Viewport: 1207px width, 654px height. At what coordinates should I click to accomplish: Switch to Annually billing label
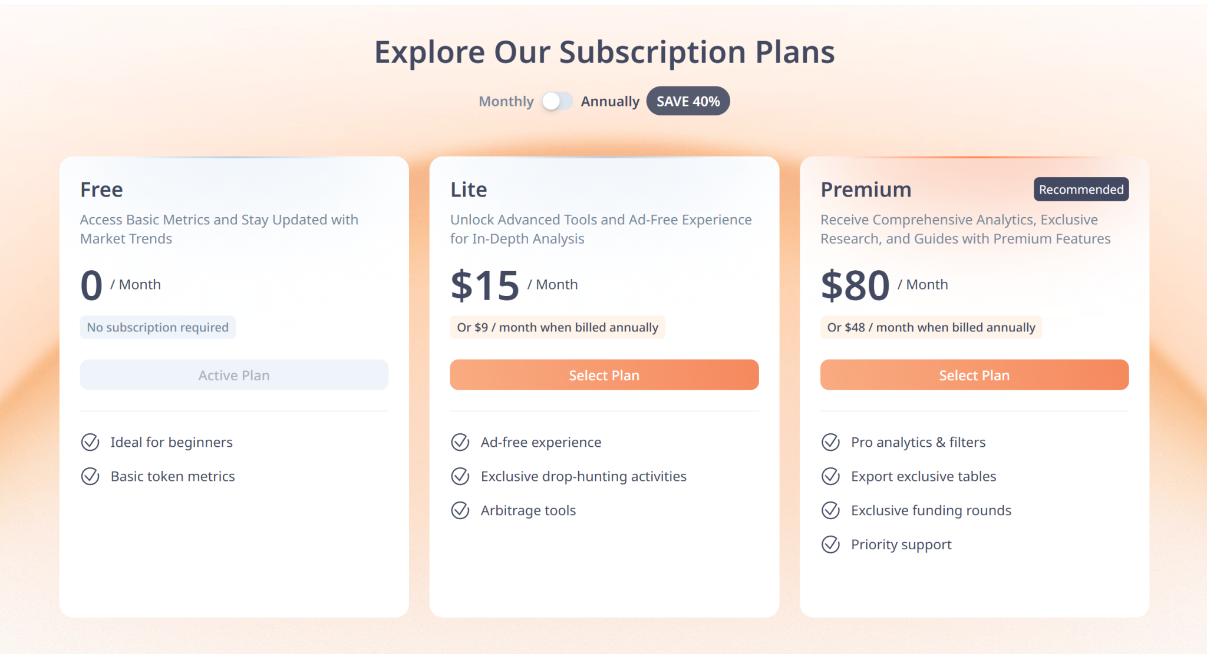[x=610, y=101]
